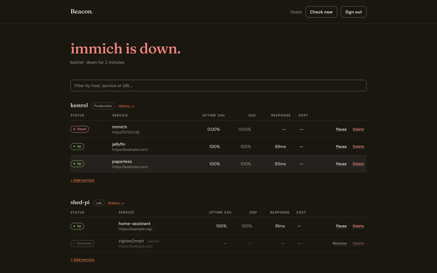The width and height of the screenshot is (437, 273).
Task: Click the 85ms response value for paperless
Action: point(280,164)
